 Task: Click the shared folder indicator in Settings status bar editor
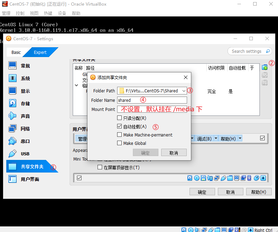click(x=230, y=178)
